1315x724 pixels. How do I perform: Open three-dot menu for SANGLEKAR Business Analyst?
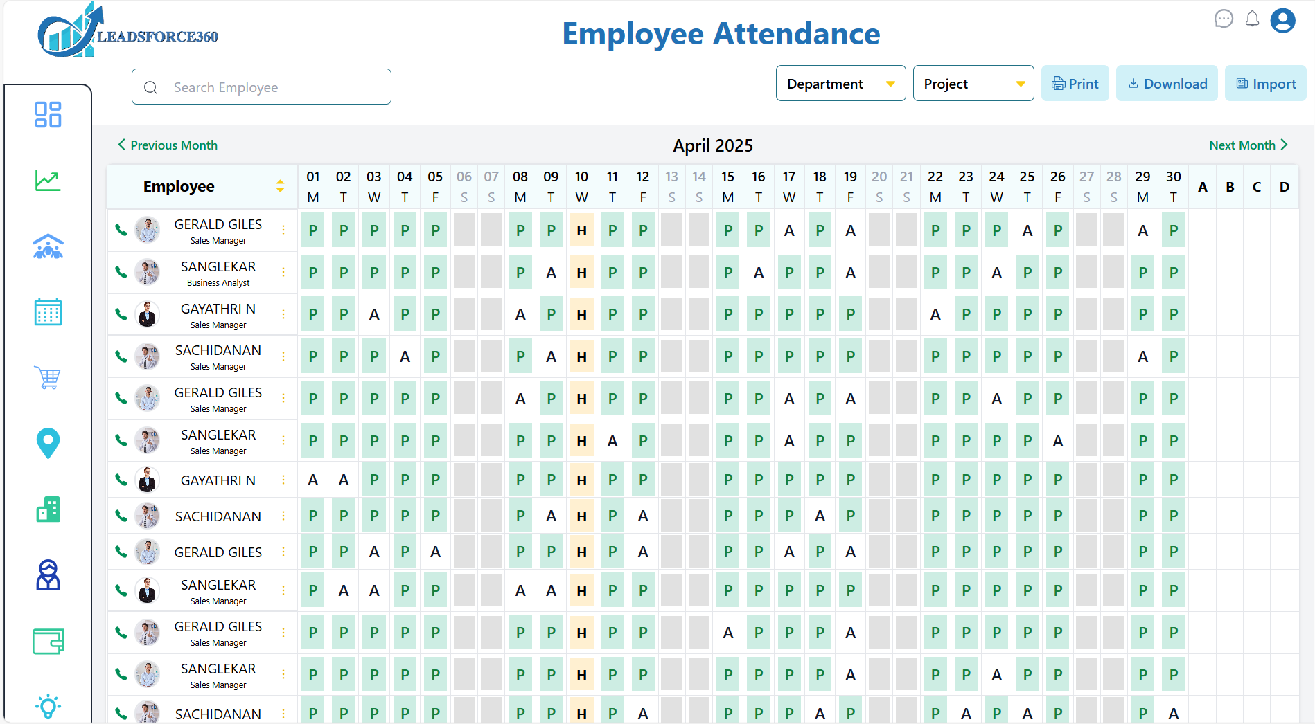point(283,273)
